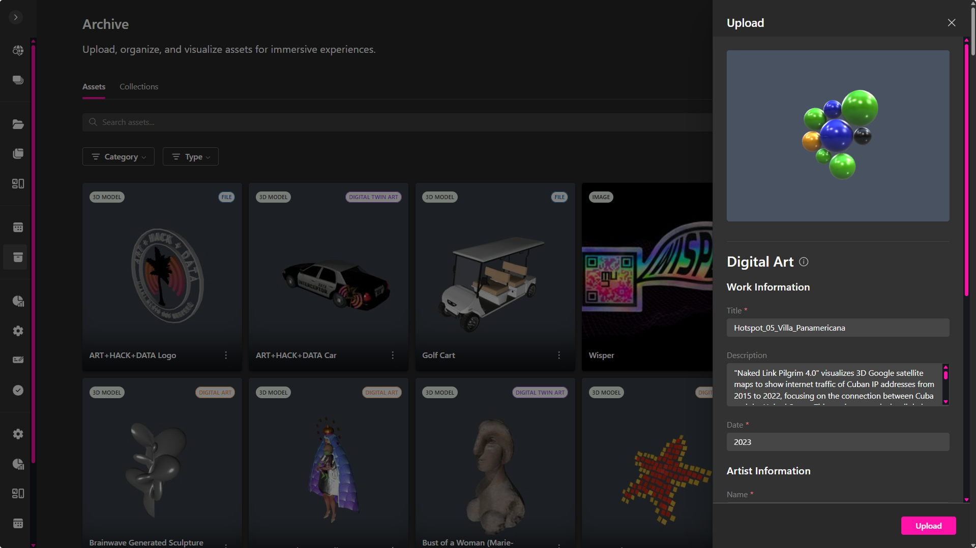Open the three-dot menu for ART+HACK+DATA Car
This screenshot has height=548, width=976.
tap(393, 356)
